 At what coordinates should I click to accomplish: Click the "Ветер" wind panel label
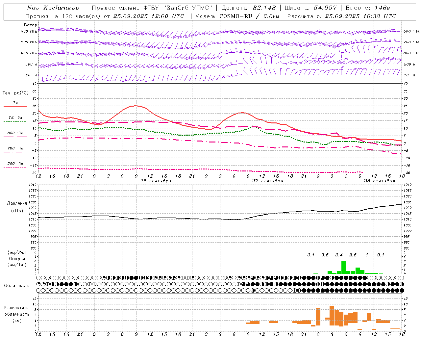(x=31, y=25)
